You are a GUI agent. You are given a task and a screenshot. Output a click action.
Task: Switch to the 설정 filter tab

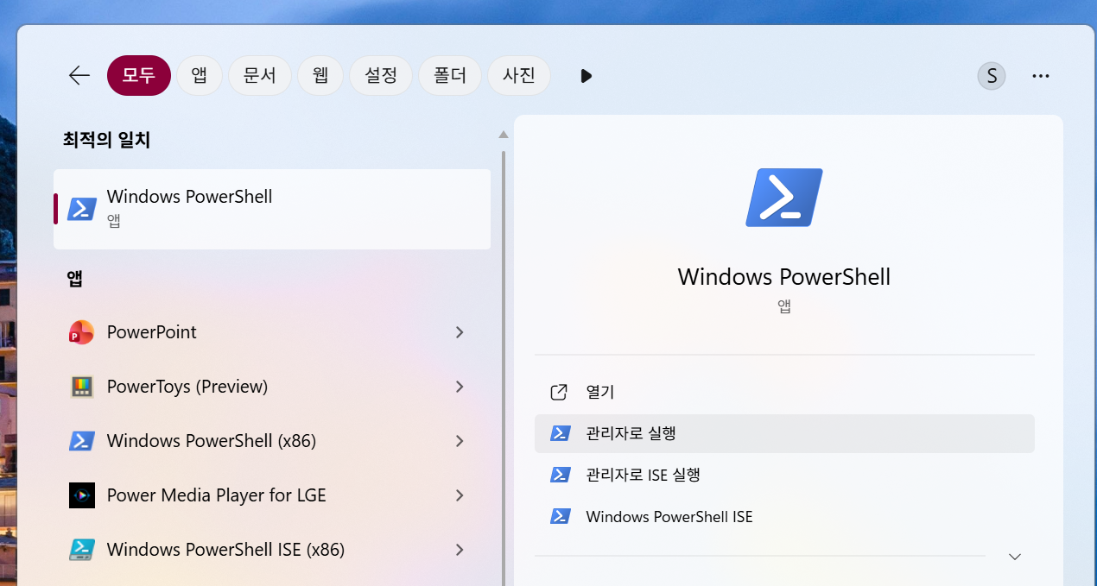point(381,76)
